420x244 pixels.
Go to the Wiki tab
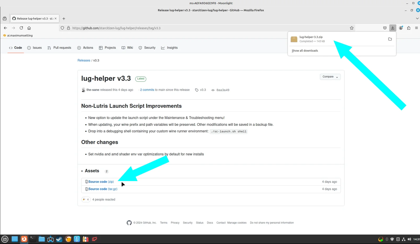127,48
